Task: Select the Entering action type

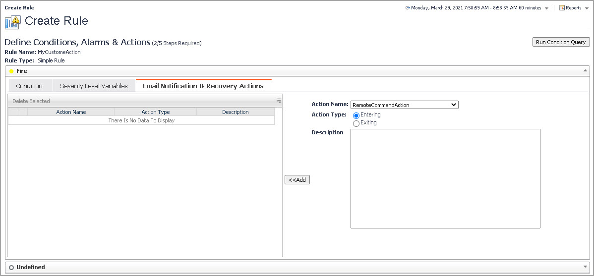Action: [356, 115]
